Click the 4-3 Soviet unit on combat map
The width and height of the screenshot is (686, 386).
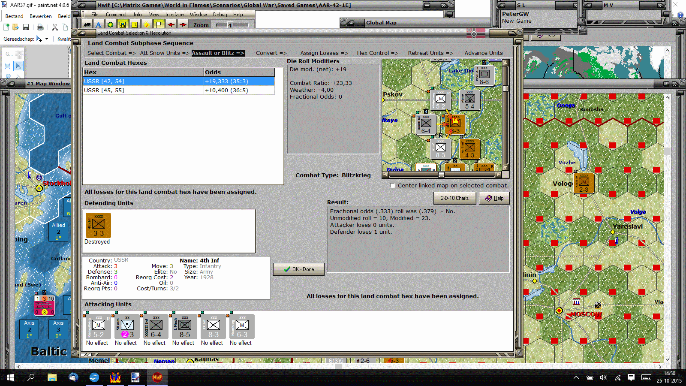[469, 148]
